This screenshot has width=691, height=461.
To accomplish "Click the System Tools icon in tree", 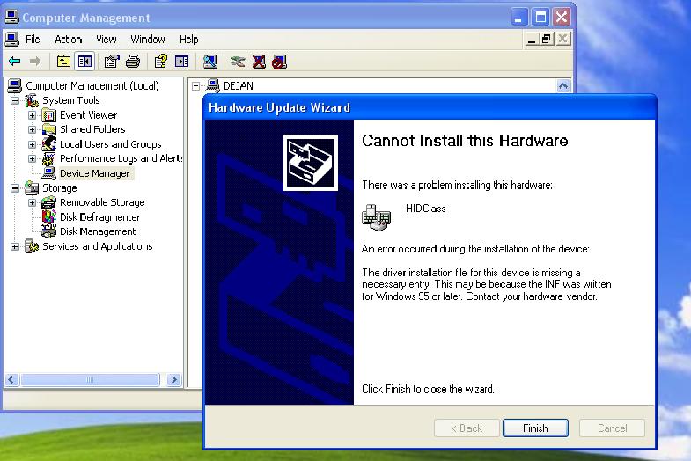I will [x=32, y=100].
